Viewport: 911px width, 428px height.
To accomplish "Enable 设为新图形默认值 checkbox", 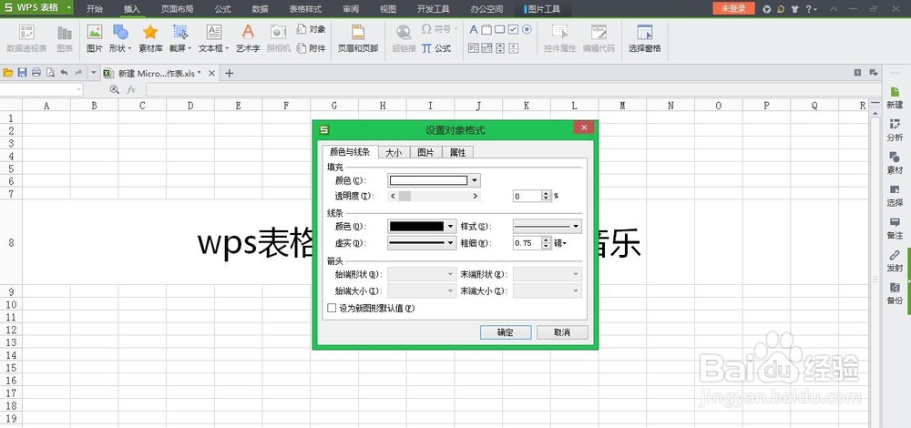I will click(332, 309).
